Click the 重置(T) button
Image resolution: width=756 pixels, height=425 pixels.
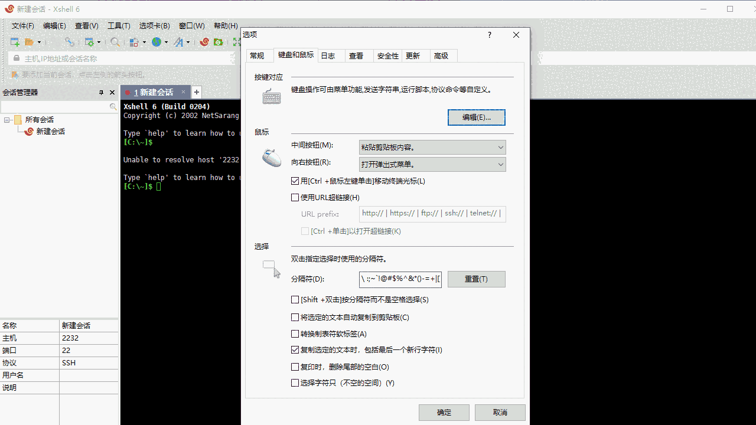[x=476, y=279]
